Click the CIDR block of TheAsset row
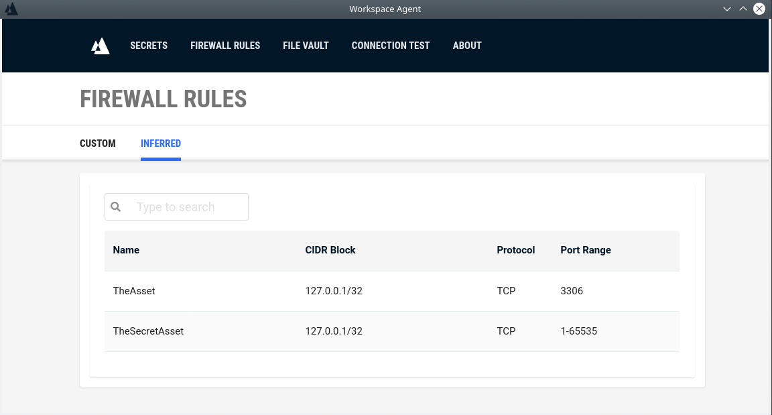The image size is (772, 415). coord(334,291)
